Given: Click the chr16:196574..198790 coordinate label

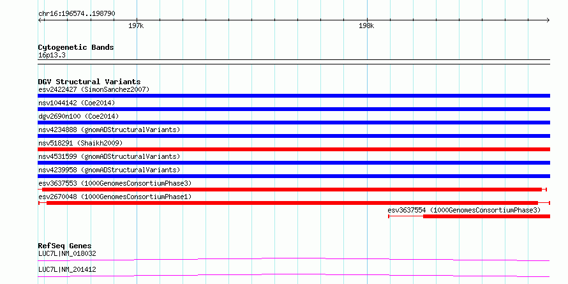Looking at the screenshot, I should click(x=77, y=14).
